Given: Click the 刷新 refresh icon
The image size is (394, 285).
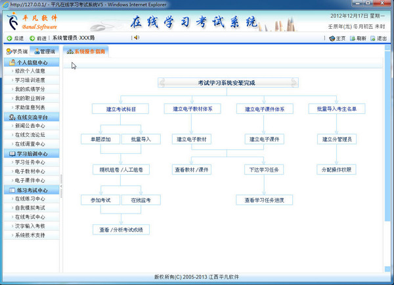Looking at the screenshot, I should pyautogui.click(x=353, y=38).
